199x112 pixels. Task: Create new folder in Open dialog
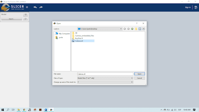point(136,29)
